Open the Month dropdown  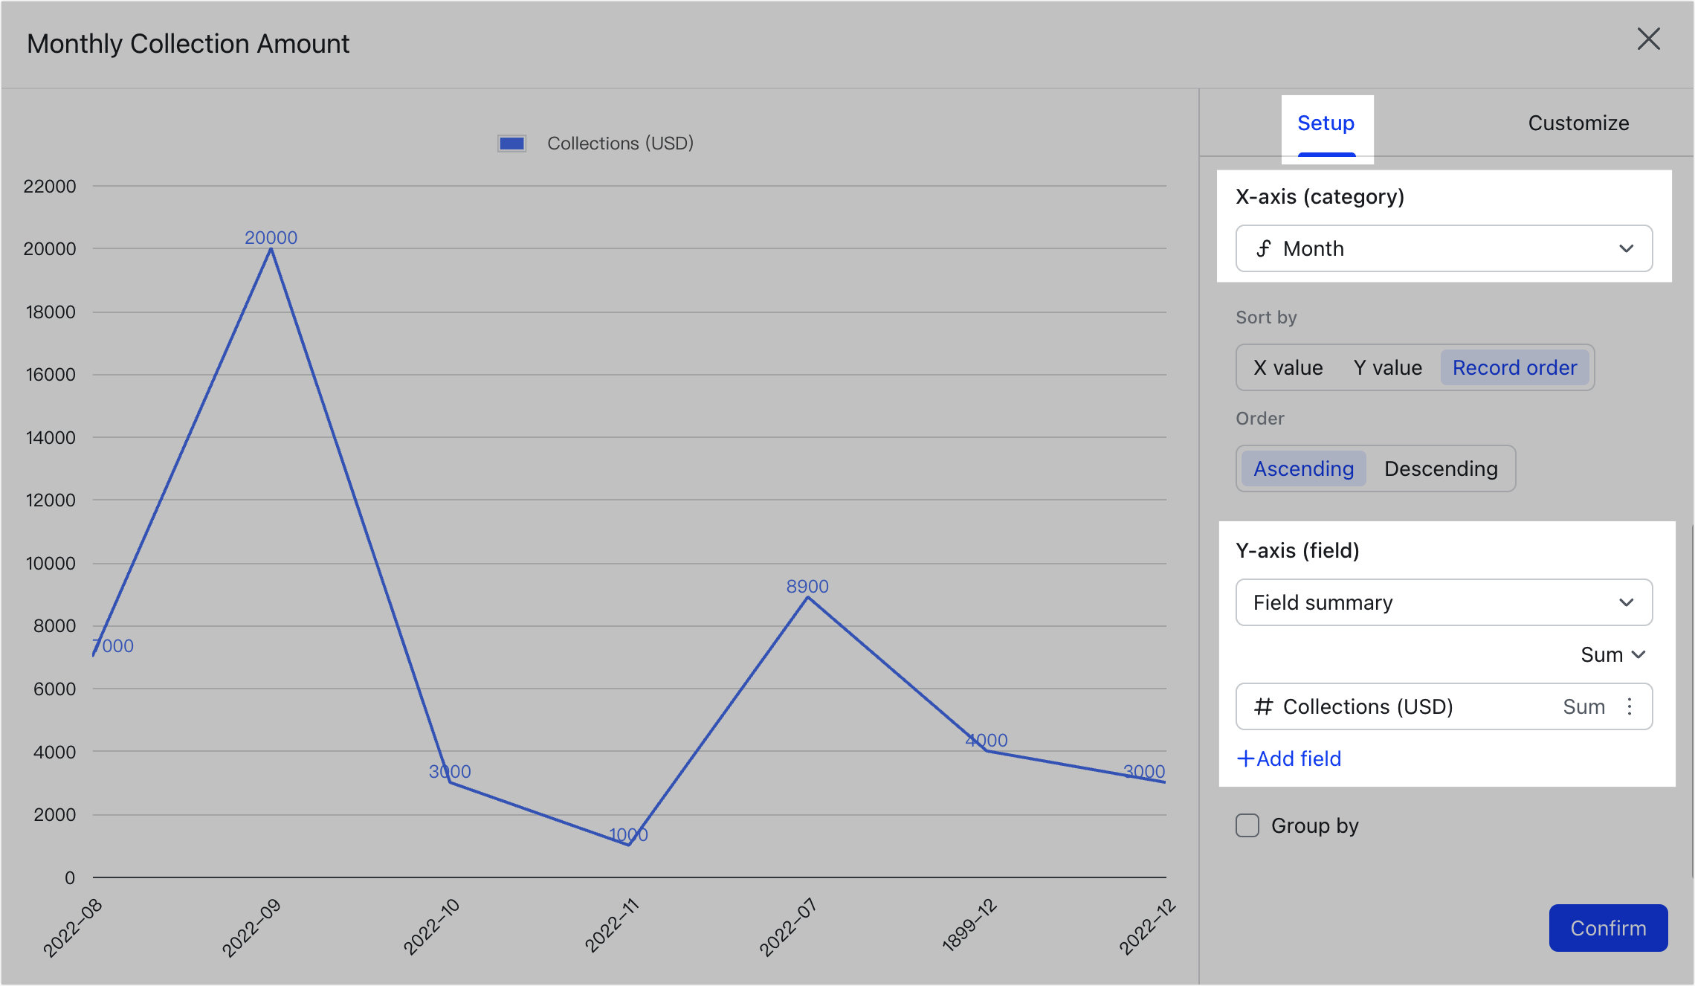click(x=1443, y=248)
